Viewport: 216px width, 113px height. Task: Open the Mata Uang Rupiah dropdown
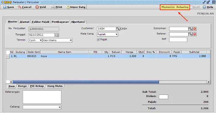coord(107,34)
